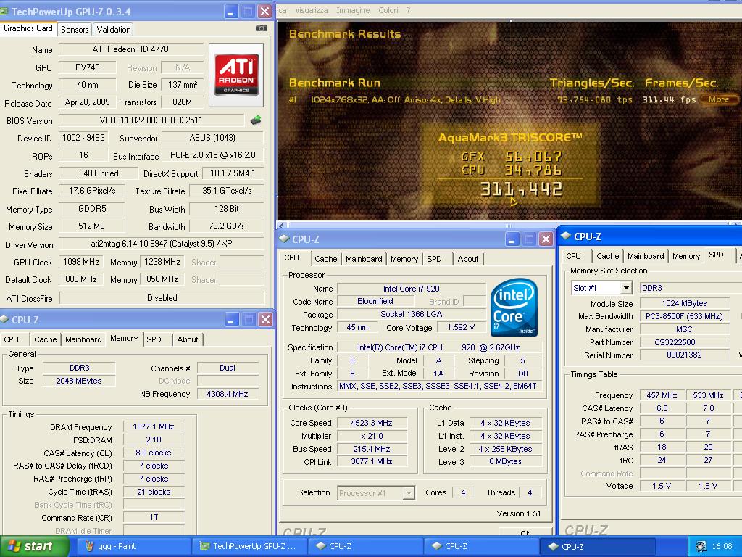The image size is (742, 557).
Task: Open the Mainboard tab in right CPU-Z window
Action: tap(646, 256)
